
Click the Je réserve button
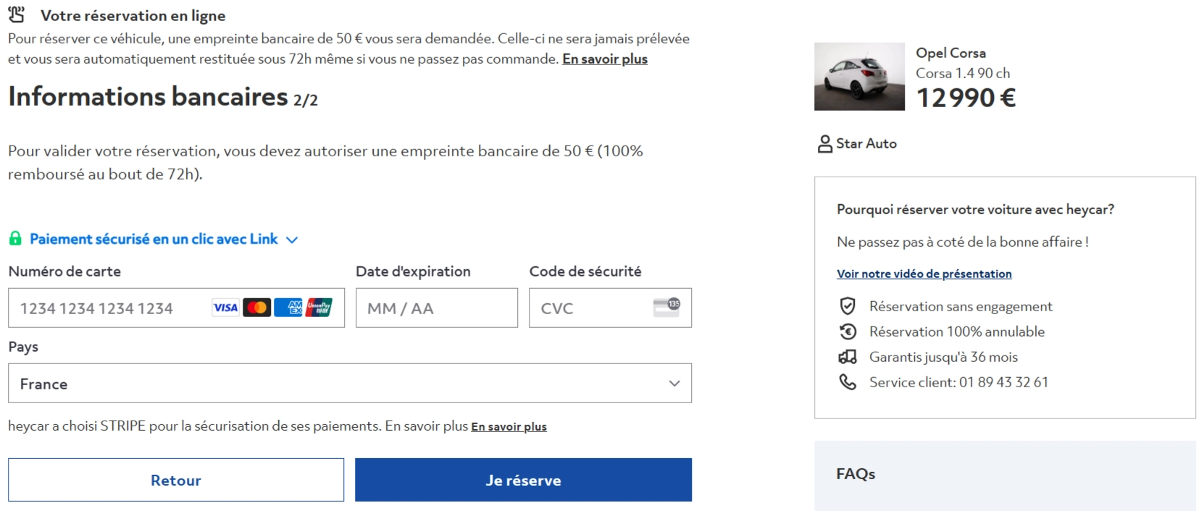pyautogui.click(x=523, y=480)
